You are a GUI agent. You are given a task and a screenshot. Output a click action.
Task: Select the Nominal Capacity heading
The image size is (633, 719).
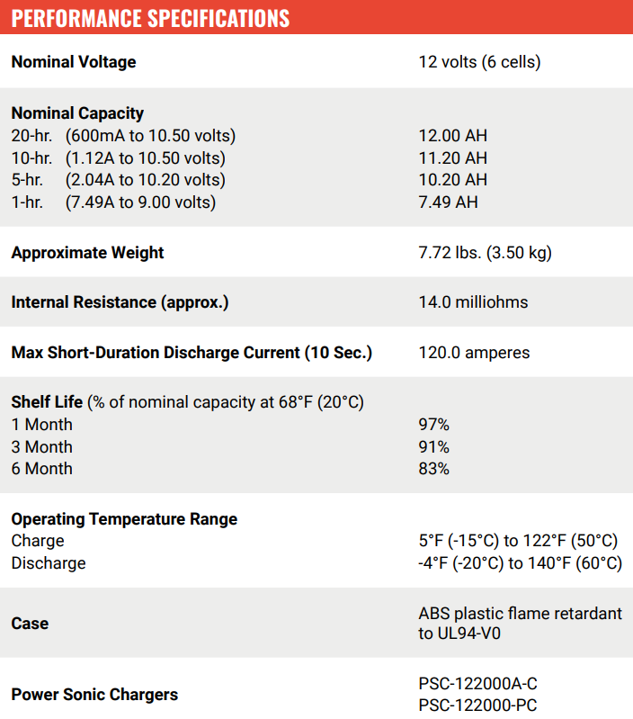click(x=77, y=113)
